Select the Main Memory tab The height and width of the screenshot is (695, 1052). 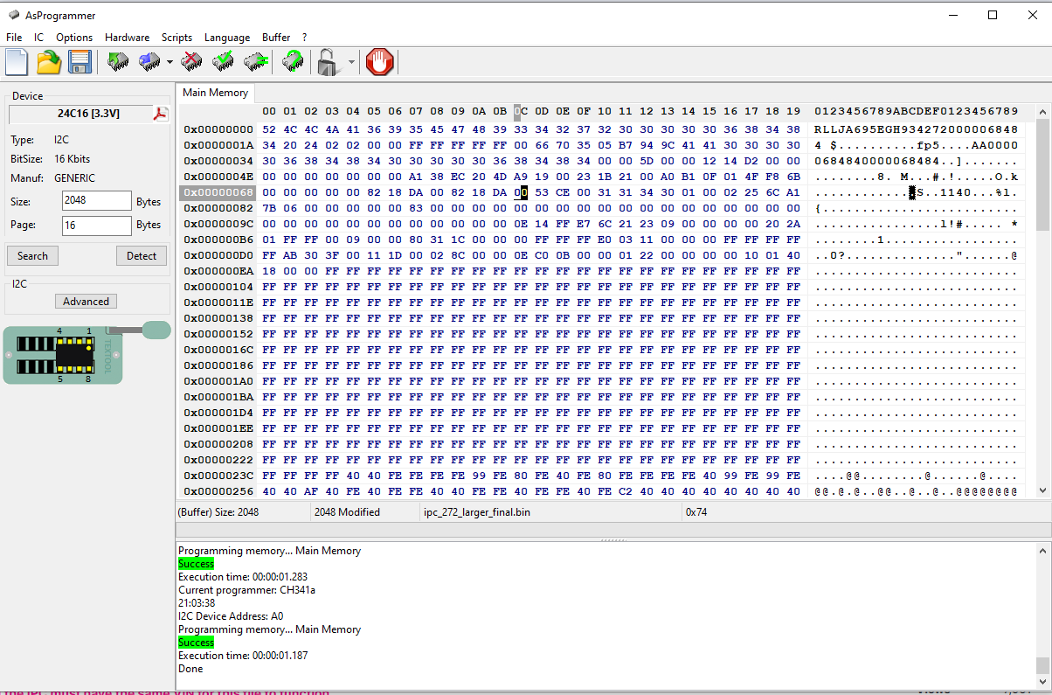(x=215, y=93)
